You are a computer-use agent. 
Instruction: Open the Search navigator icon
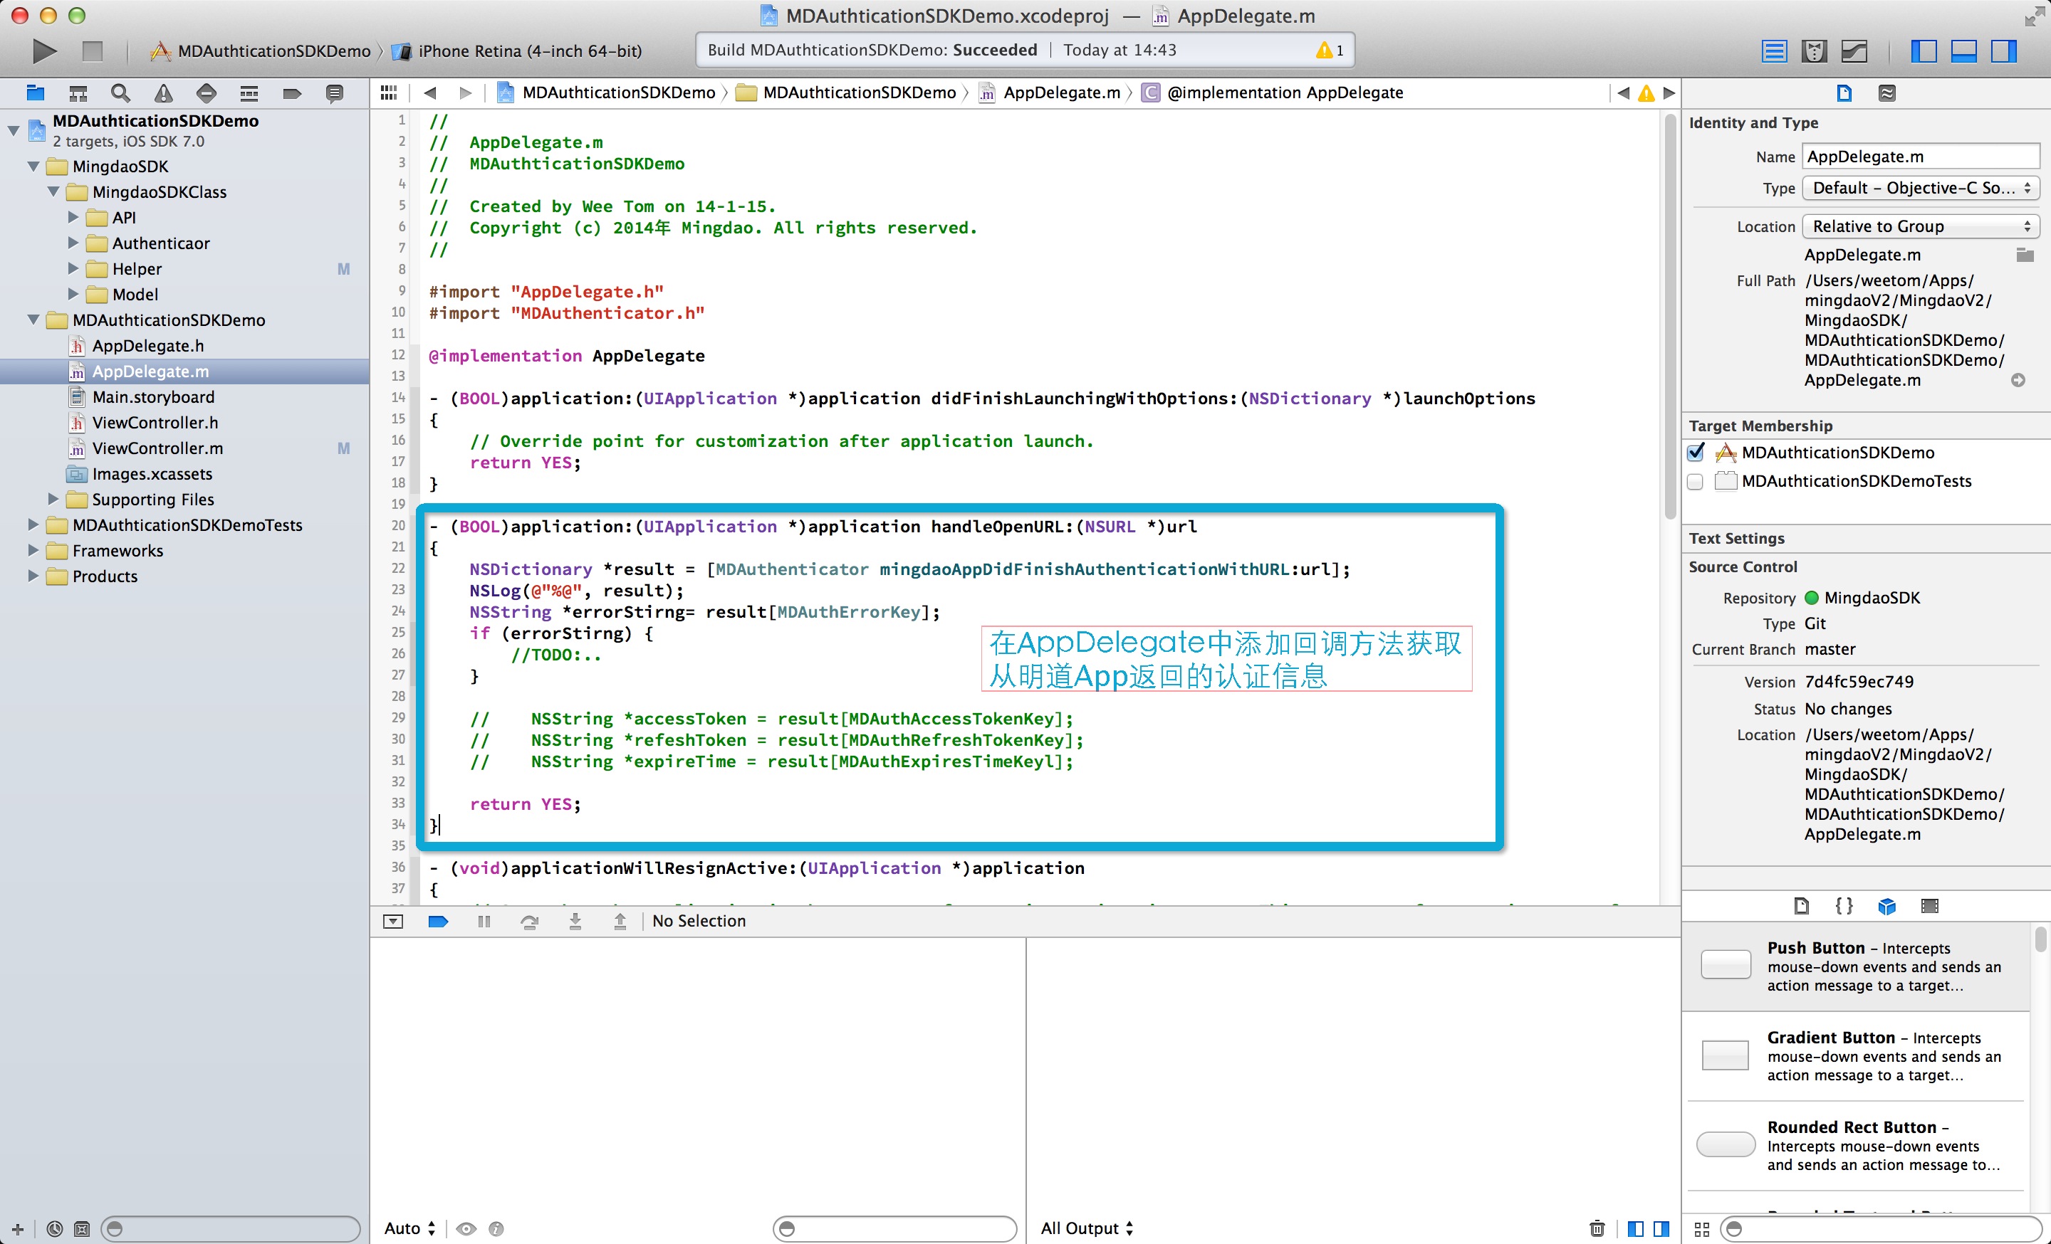pos(120,93)
